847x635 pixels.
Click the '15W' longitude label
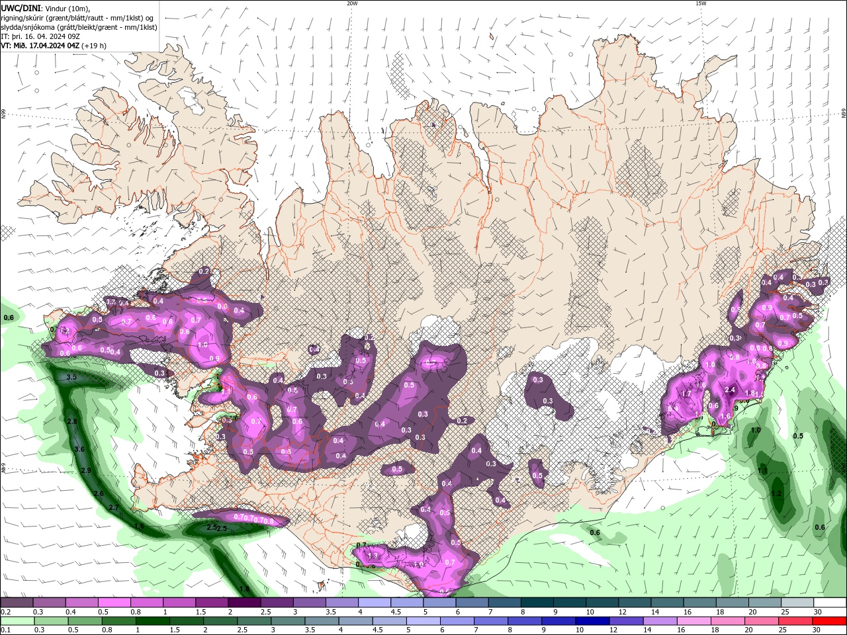(700, 3)
